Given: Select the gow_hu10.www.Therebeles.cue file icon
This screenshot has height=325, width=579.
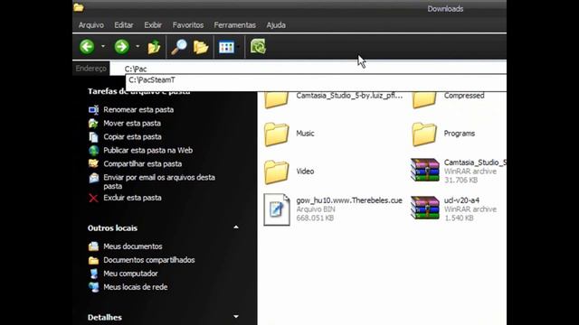Looking at the screenshot, I should (277, 209).
